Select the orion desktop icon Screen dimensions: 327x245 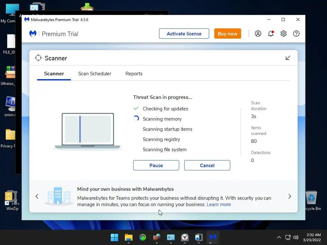[x=10, y=106]
